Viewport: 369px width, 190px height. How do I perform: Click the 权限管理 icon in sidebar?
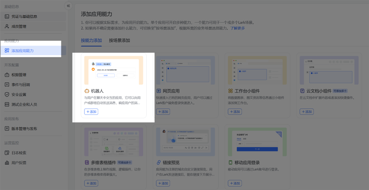click(7, 75)
